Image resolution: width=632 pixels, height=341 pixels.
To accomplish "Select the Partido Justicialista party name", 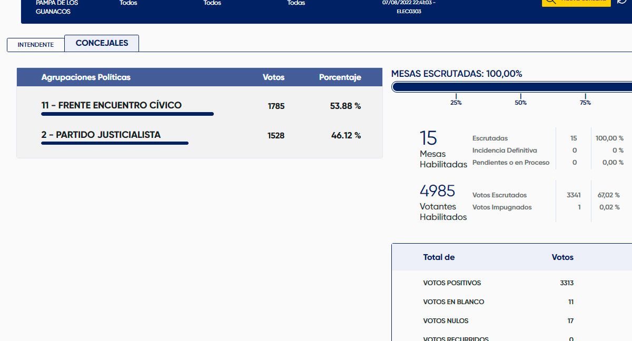I will click(x=101, y=135).
